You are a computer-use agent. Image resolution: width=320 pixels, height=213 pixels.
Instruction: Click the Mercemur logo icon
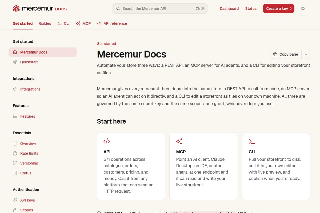pyautogui.click(x=16, y=9)
